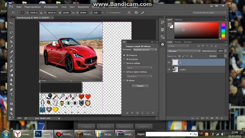Select the Healing Brush tool

click(x=11, y=52)
